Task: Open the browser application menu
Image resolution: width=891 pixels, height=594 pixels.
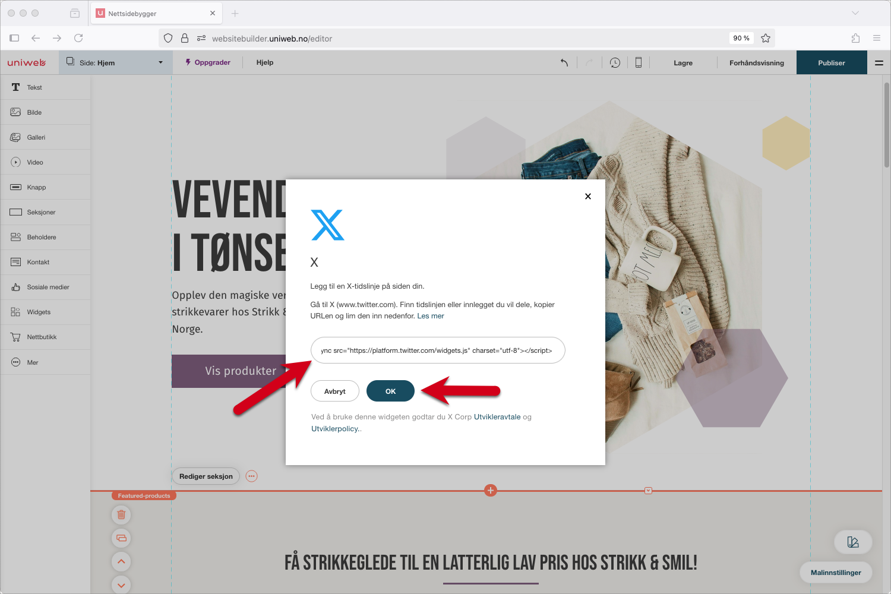Action: (877, 38)
